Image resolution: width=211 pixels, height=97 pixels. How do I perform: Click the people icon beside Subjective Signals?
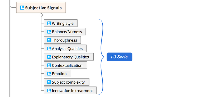point(22,8)
